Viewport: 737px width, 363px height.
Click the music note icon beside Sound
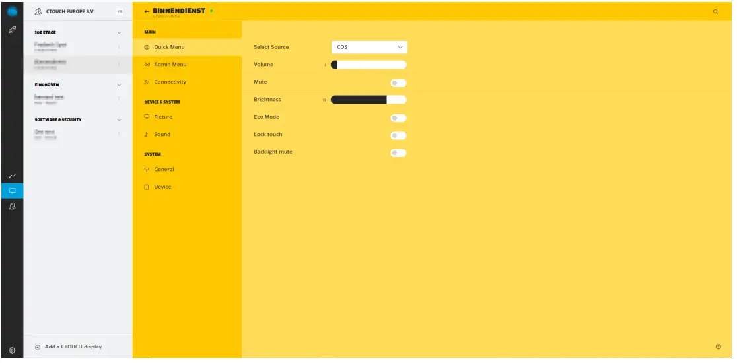click(x=146, y=134)
